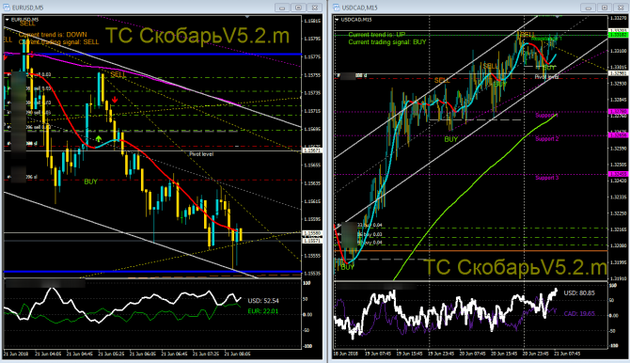
Task: Open the triangle menu beside EURUSD,M5 chart label
Action: coord(7,20)
